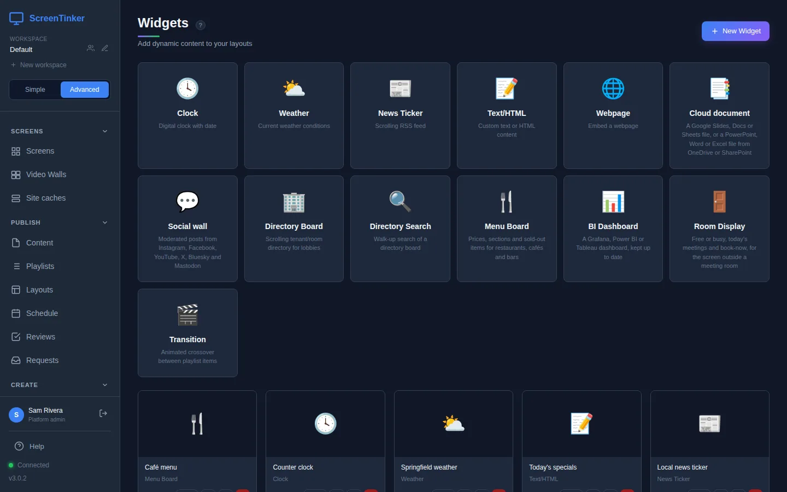Open the Local news ticker widget thumbnail
787x492 pixels.
click(x=709, y=424)
